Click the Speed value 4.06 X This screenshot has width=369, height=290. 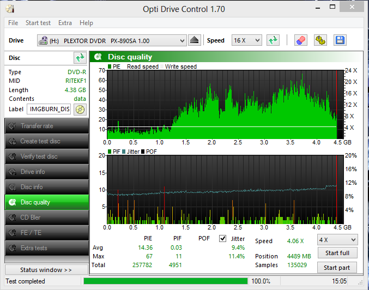(295, 241)
